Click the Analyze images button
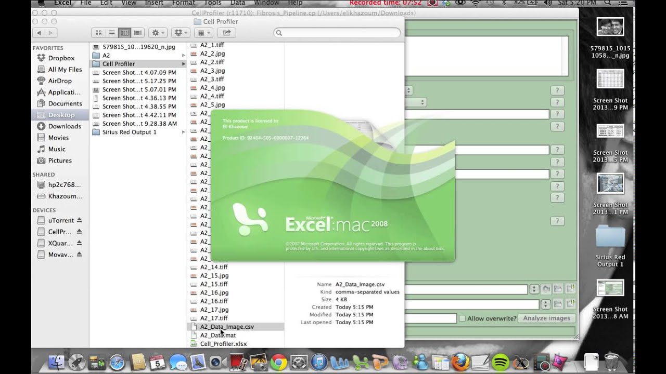The image size is (666, 374). (x=546, y=318)
